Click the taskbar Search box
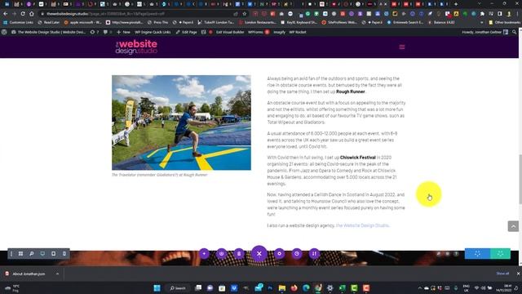The image size is (522, 294). tap(178, 288)
